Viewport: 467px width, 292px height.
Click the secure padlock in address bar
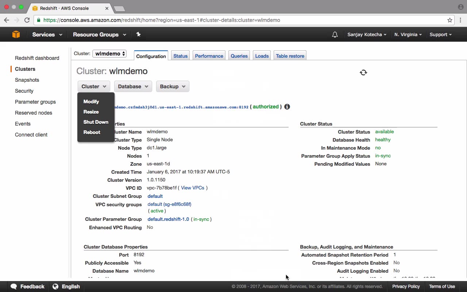(x=39, y=20)
